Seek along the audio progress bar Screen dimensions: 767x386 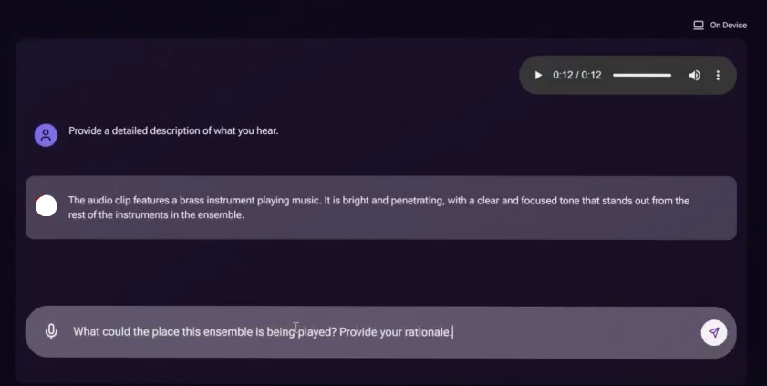tap(642, 75)
